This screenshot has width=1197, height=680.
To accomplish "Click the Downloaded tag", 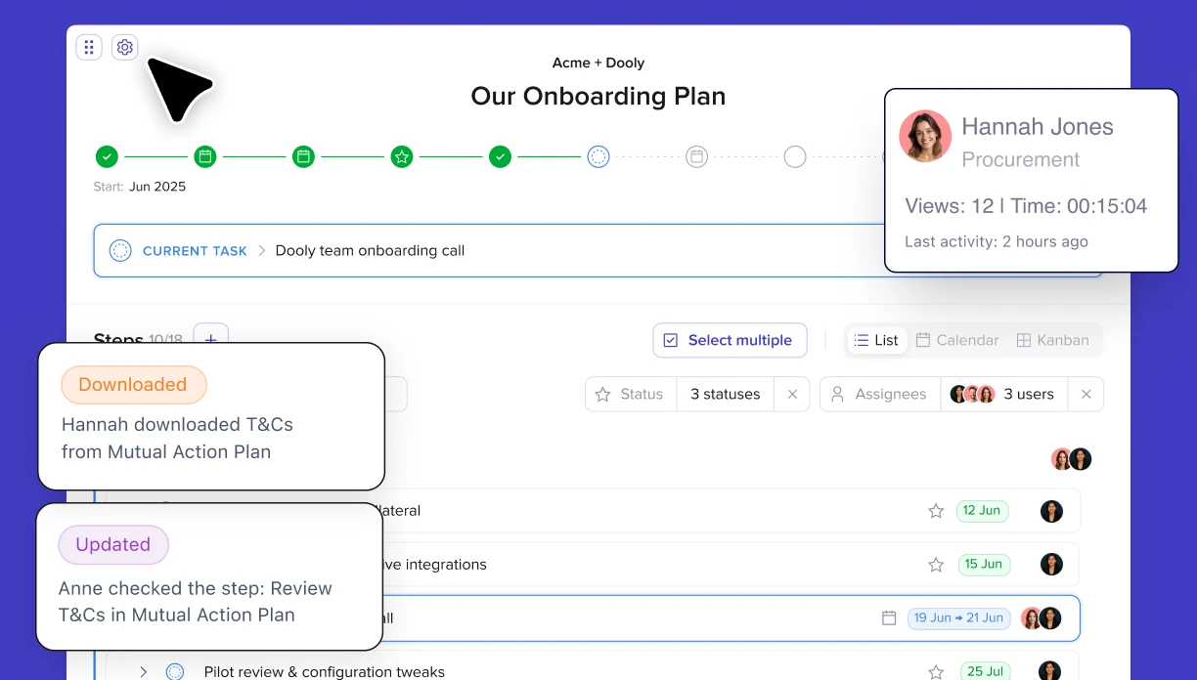I will [133, 385].
